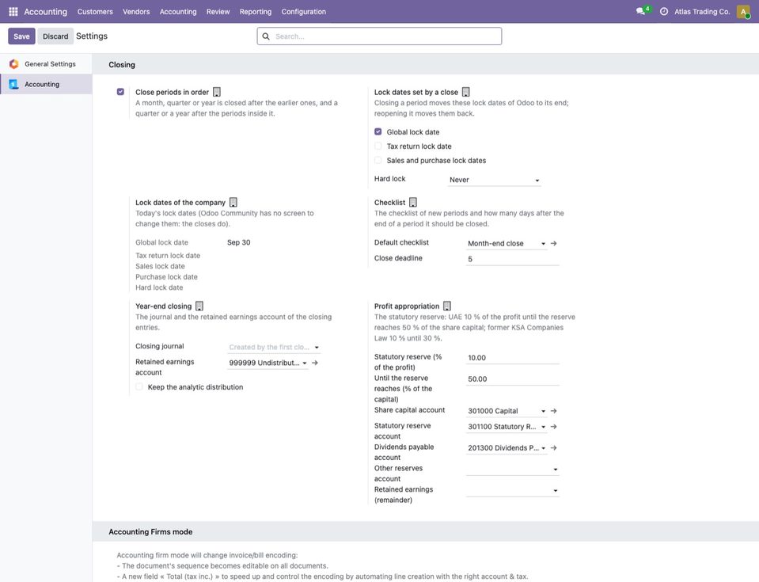Open the Hard lock Never dropdown
759x582 pixels.
[494, 180]
